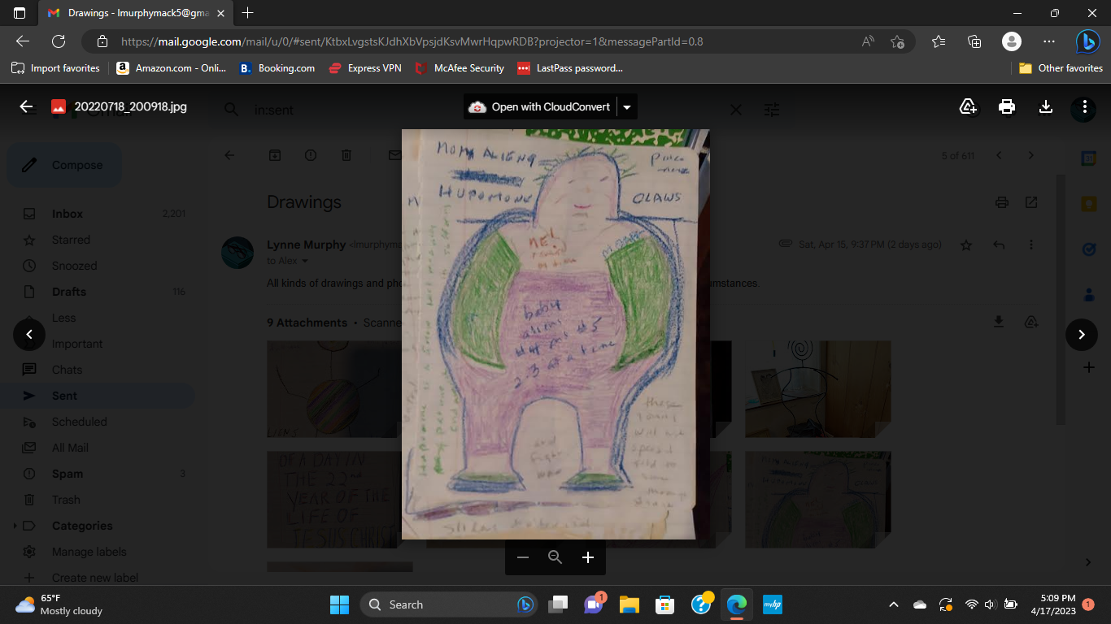This screenshot has height=624, width=1111.
Task: Zoom in on the drawing with the plus icon
Action: (x=588, y=557)
